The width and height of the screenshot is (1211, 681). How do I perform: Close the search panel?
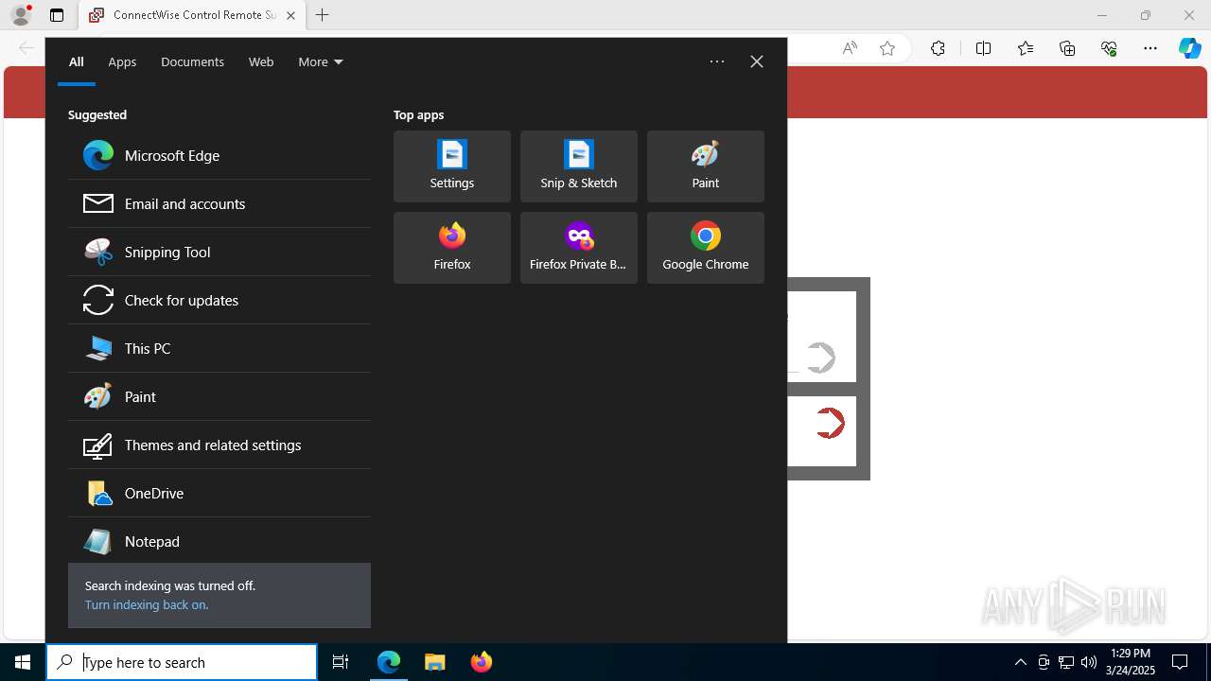pyautogui.click(x=757, y=61)
